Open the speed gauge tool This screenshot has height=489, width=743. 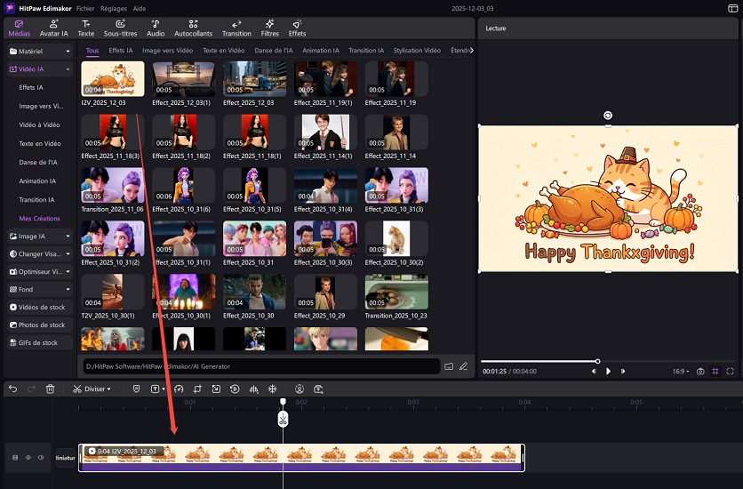click(179, 389)
